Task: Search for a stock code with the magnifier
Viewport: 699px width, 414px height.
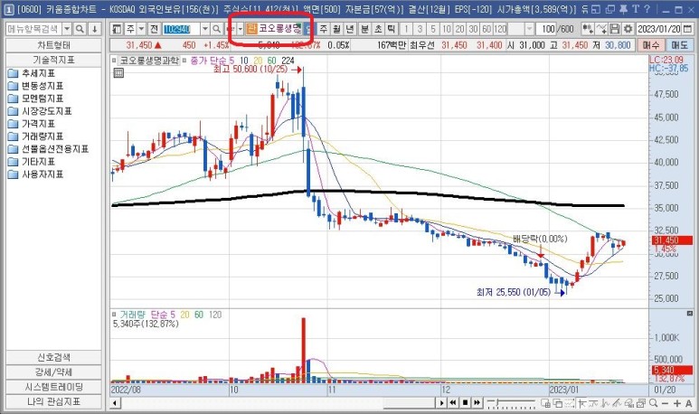Action: coord(216,29)
